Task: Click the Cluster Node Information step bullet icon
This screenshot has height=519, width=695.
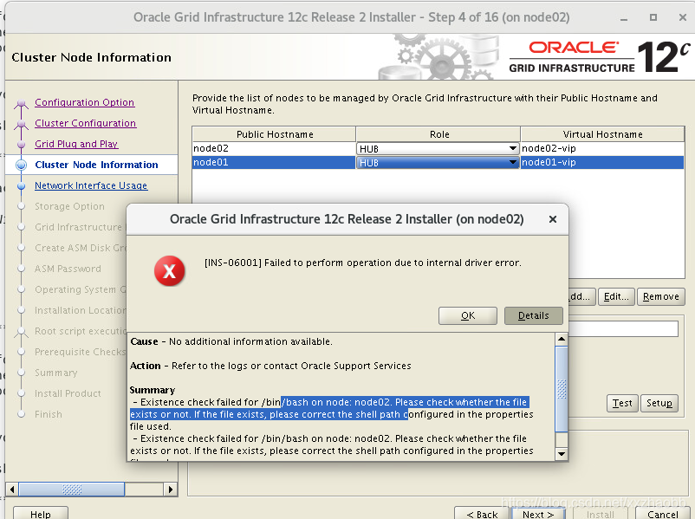Action: click(21, 165)
